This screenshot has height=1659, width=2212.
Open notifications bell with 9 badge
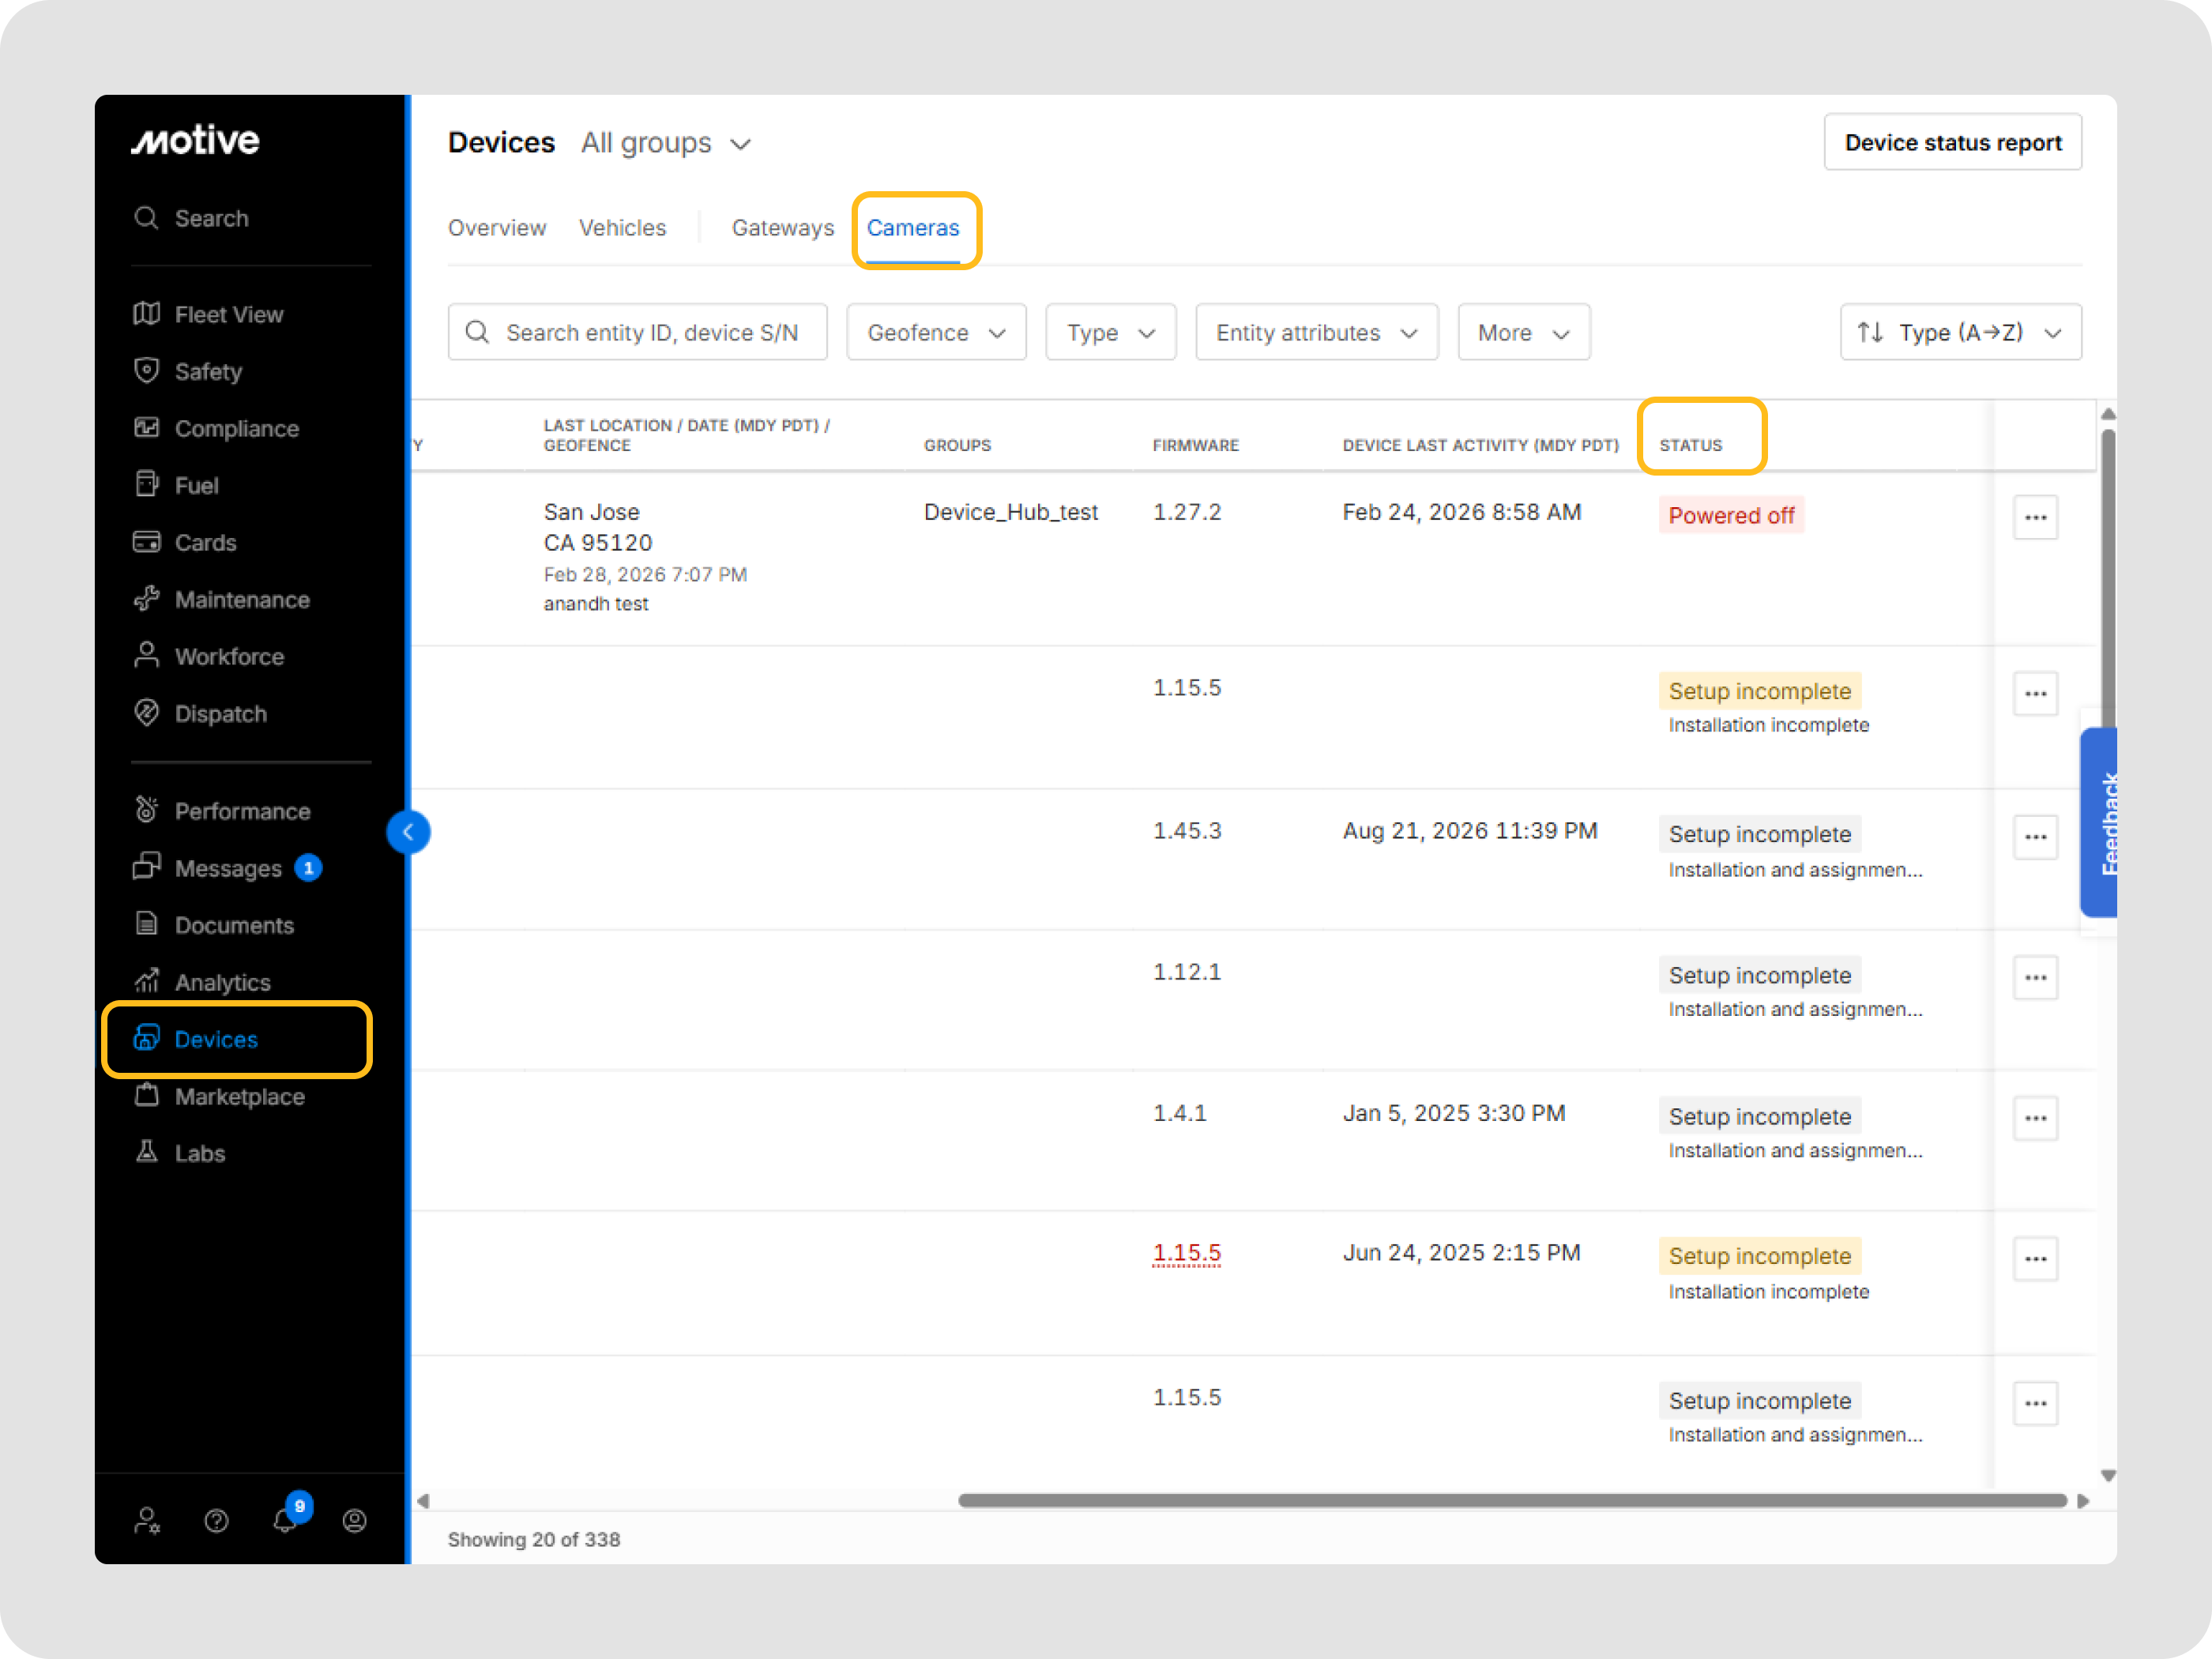tap(286, 1519)
